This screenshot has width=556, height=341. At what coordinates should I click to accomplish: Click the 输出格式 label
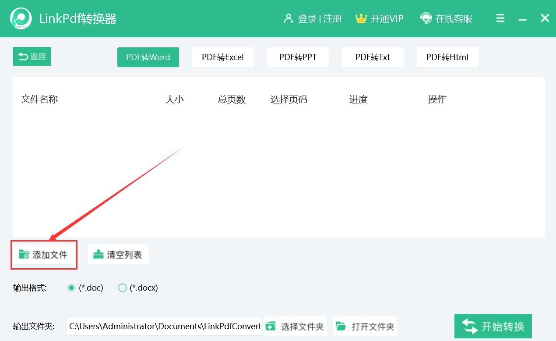30,288
